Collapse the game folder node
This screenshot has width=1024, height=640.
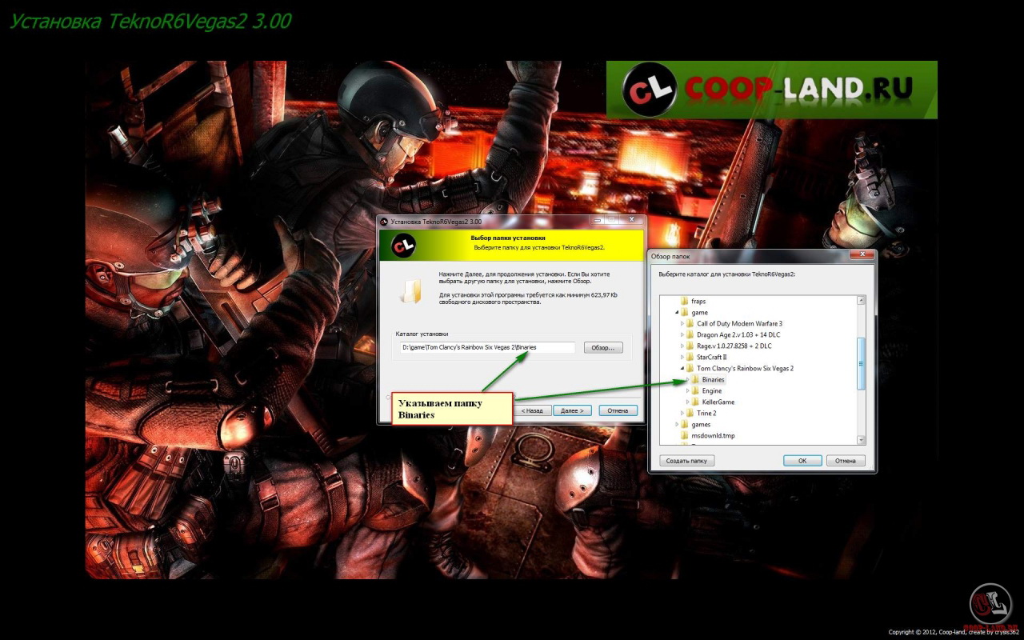[x=677, y=312]
